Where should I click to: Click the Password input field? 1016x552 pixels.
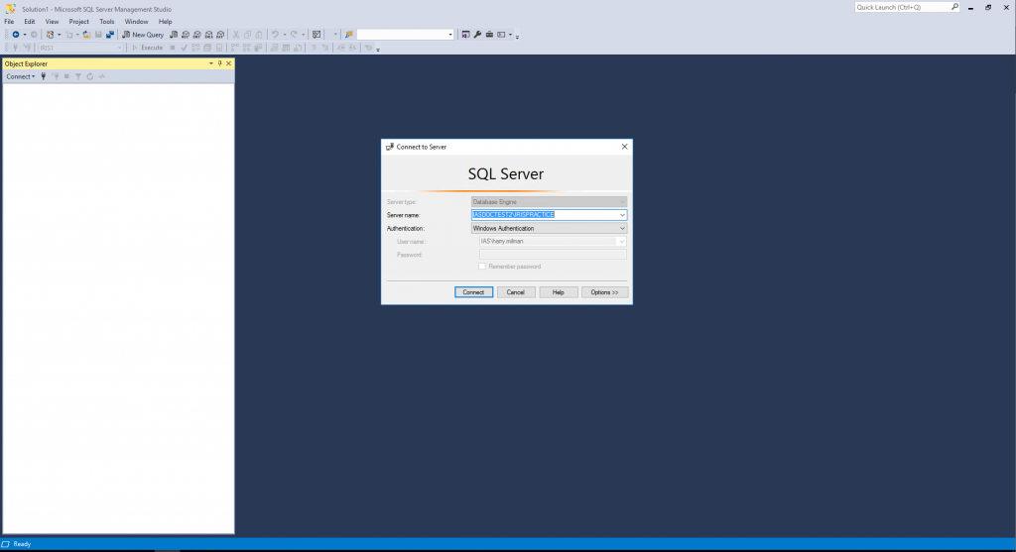tap(553, 255)
